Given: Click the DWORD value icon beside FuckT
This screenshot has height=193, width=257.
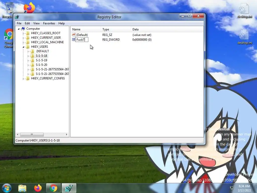Looking at the screenshot, I should [74, 39].
